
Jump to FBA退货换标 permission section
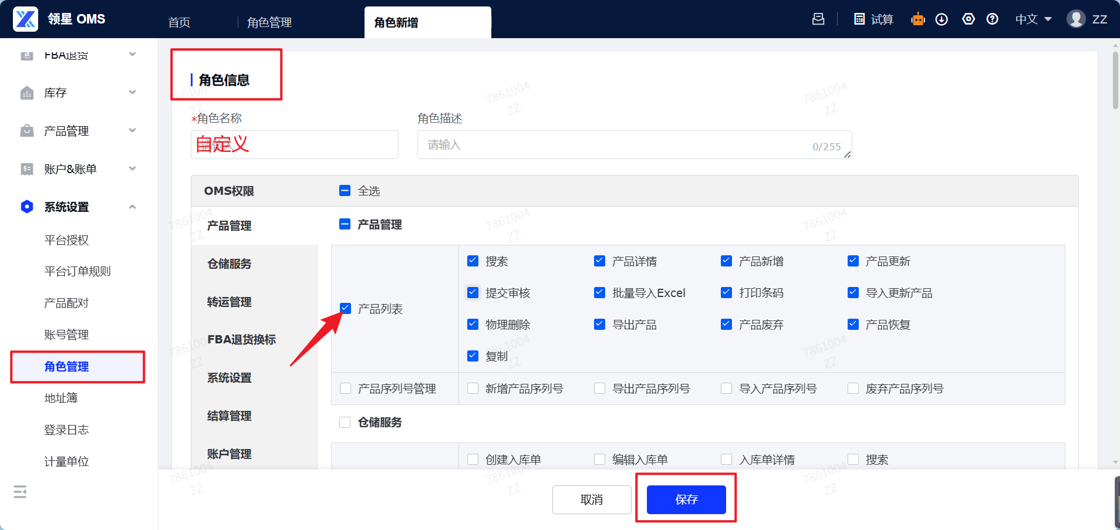(x=241, y=339)
